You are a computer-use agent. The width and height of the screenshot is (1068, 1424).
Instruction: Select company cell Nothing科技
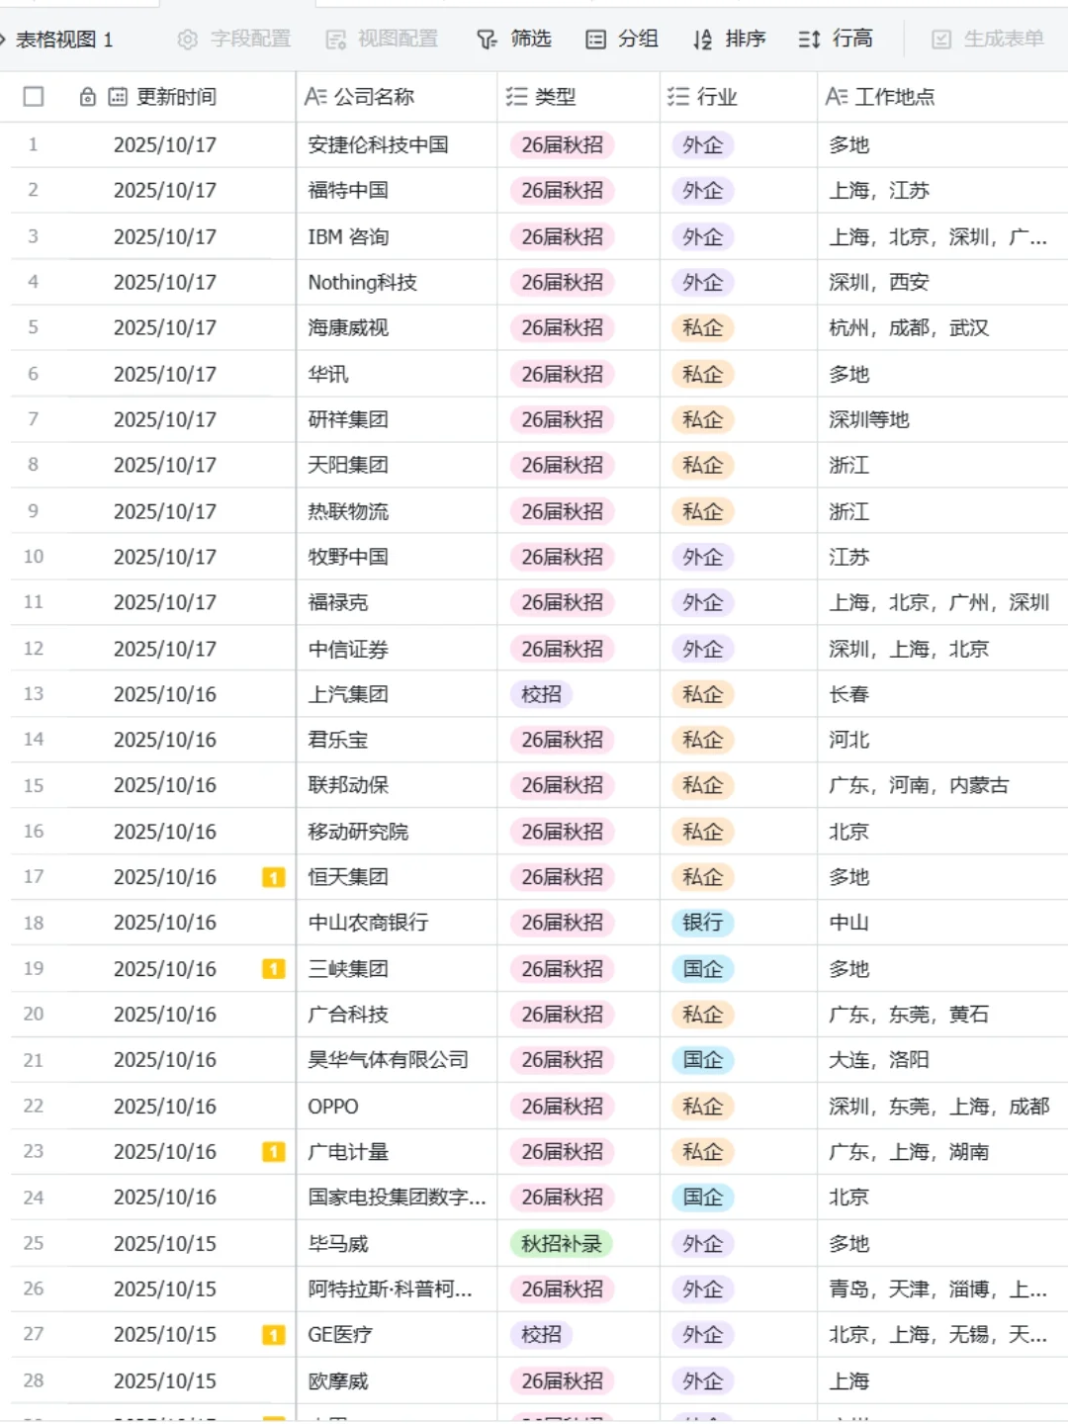(397, 282)
